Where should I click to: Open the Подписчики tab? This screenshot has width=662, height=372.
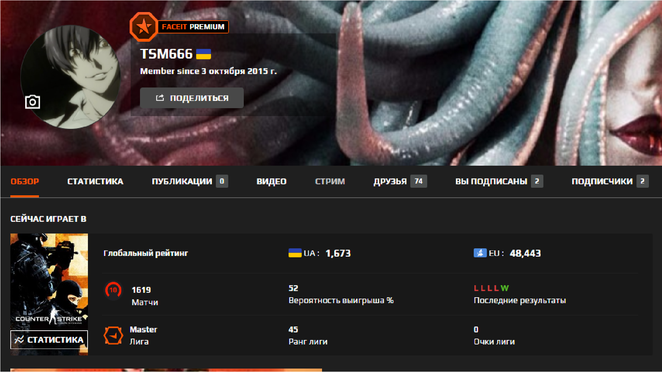tap(602, 182)
